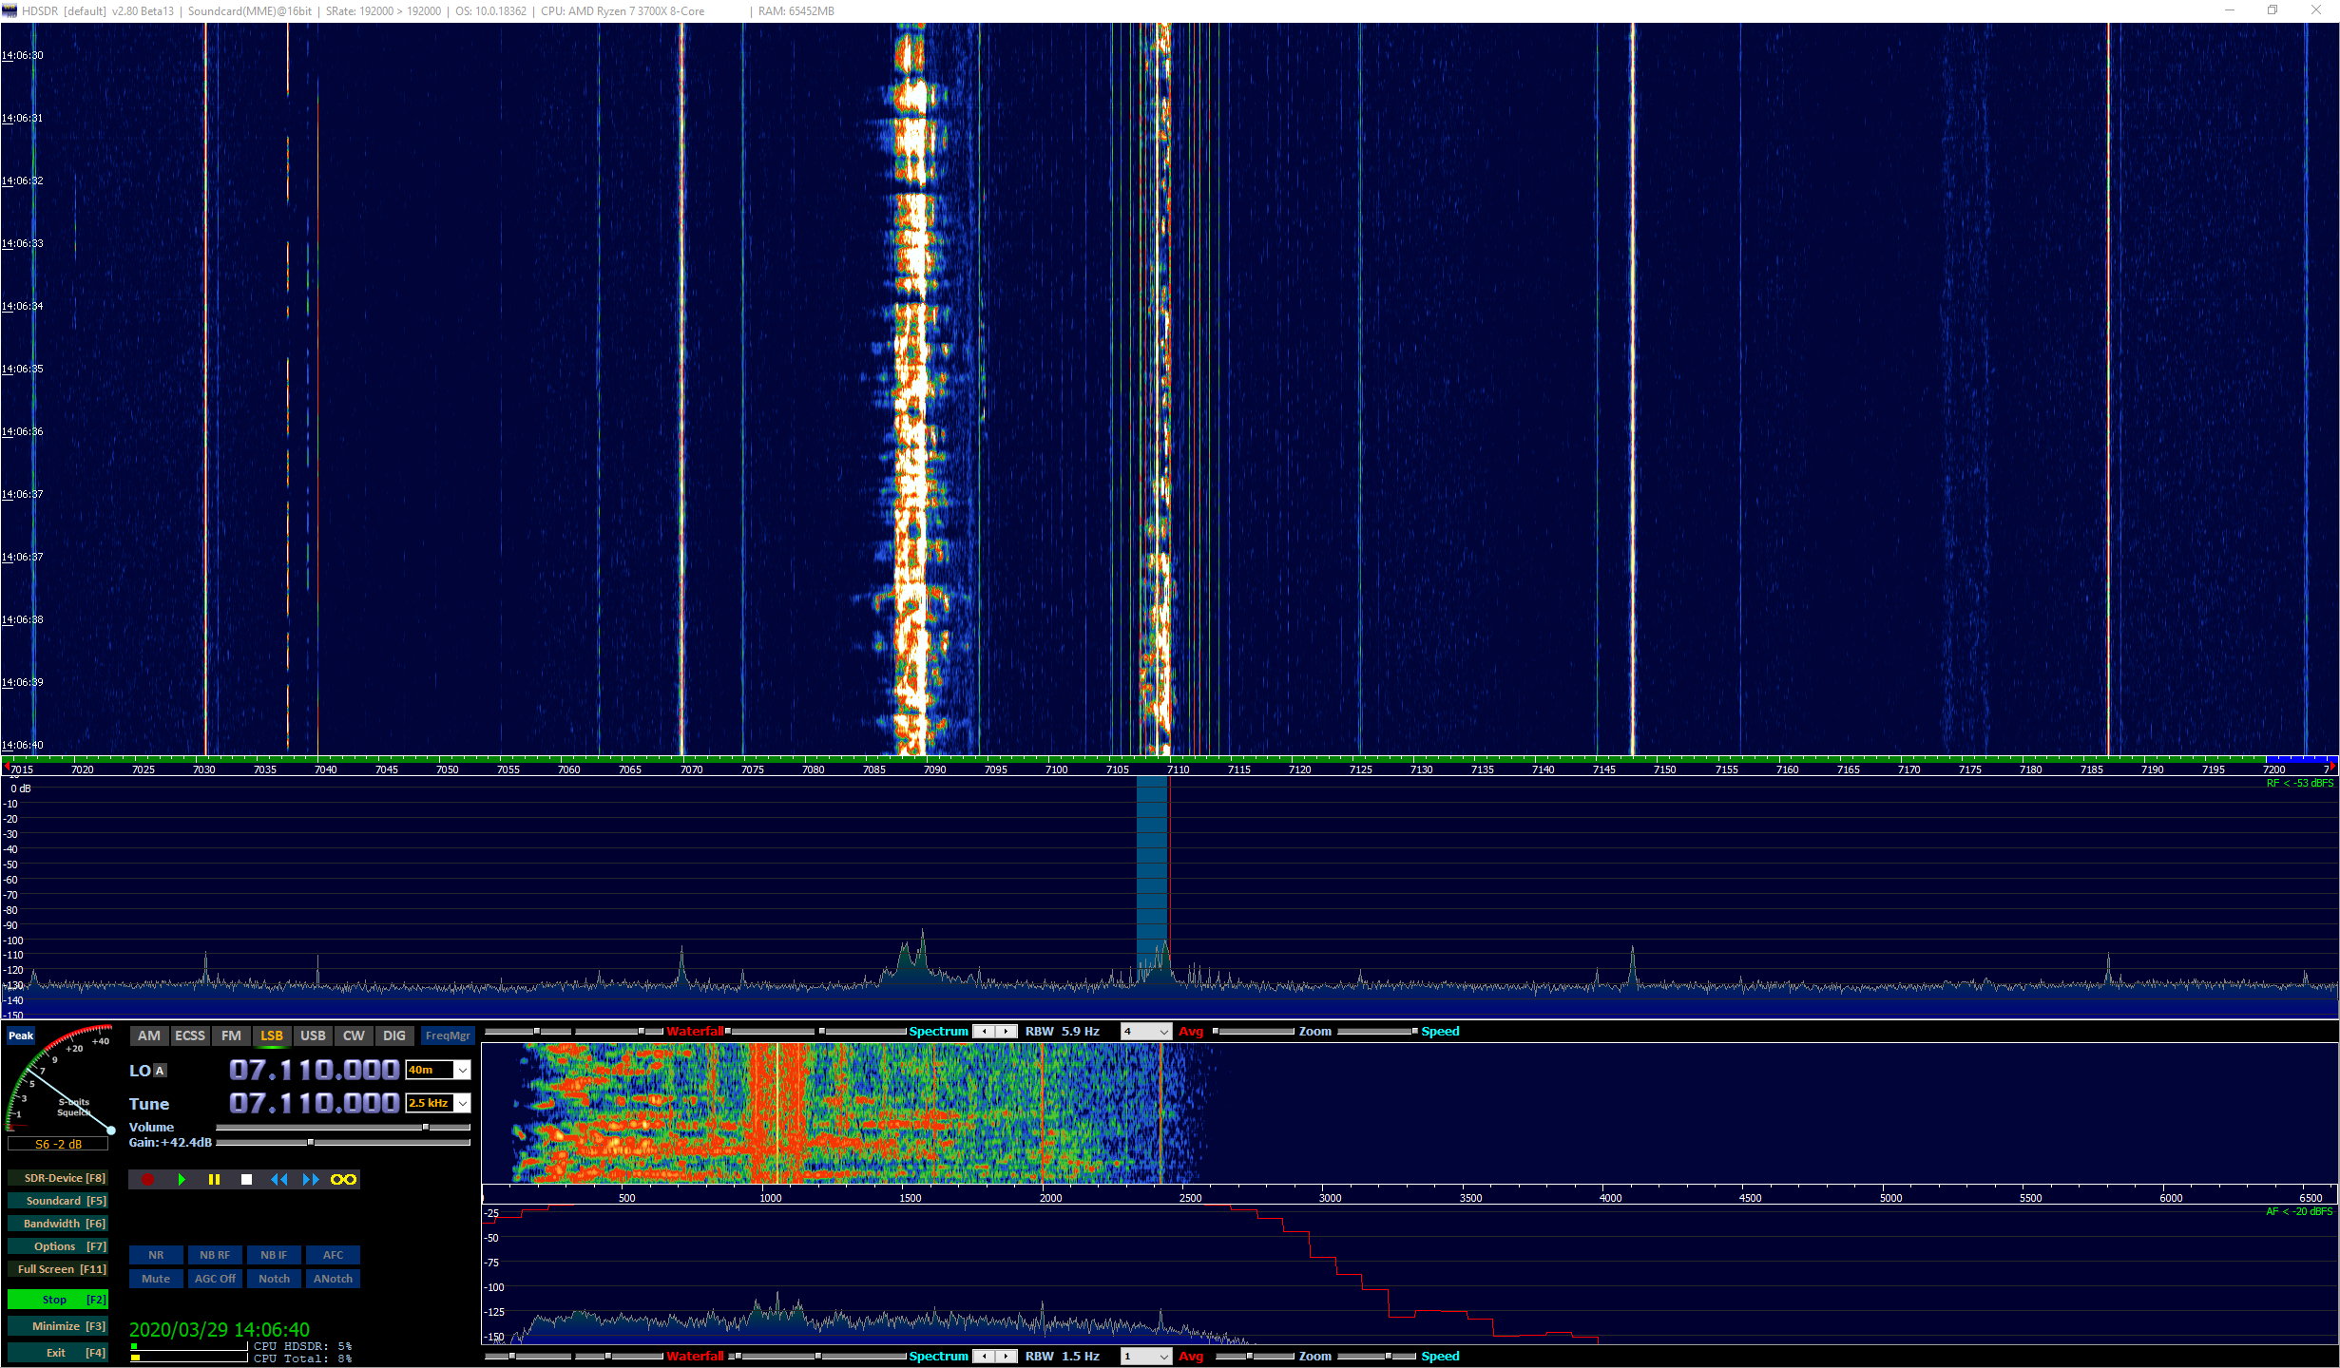The height and width of the screenshot is (1368, 2340).
Task: Click the red record icon
Action: pyautogui.click(x=147, y=1179)
